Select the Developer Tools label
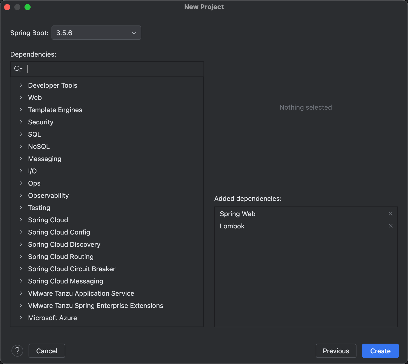Image resolution: width=408 pixels, height=364 pixels. pyautogui.click(x=53, y=85)
